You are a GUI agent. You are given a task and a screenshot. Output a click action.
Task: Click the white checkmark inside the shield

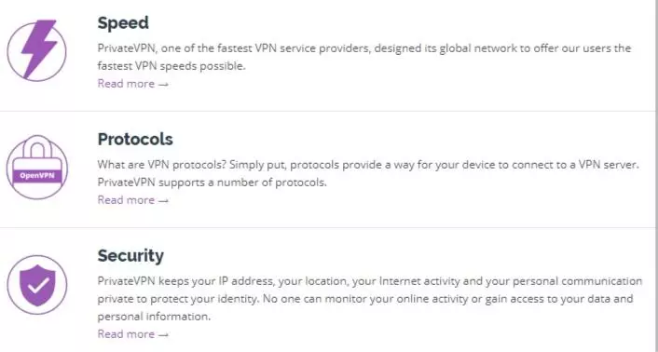pyautogui.click(x=38, y=285)
